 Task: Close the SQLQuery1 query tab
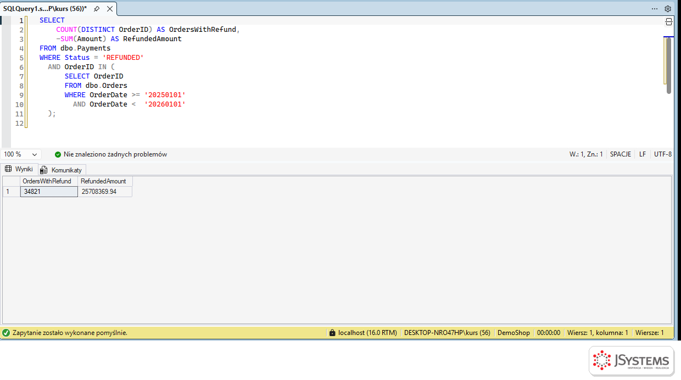[109, 9]
